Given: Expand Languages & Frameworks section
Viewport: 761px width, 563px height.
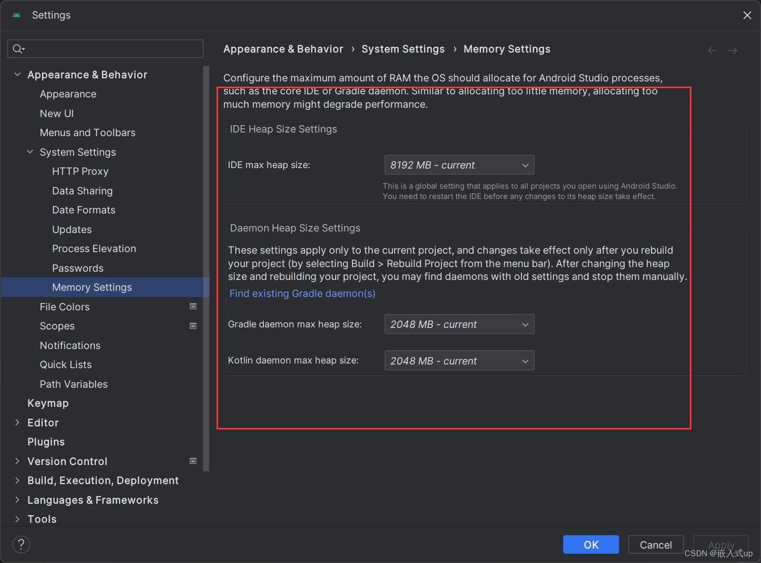Looking at the screenshot, I should (x=18, y=500).
